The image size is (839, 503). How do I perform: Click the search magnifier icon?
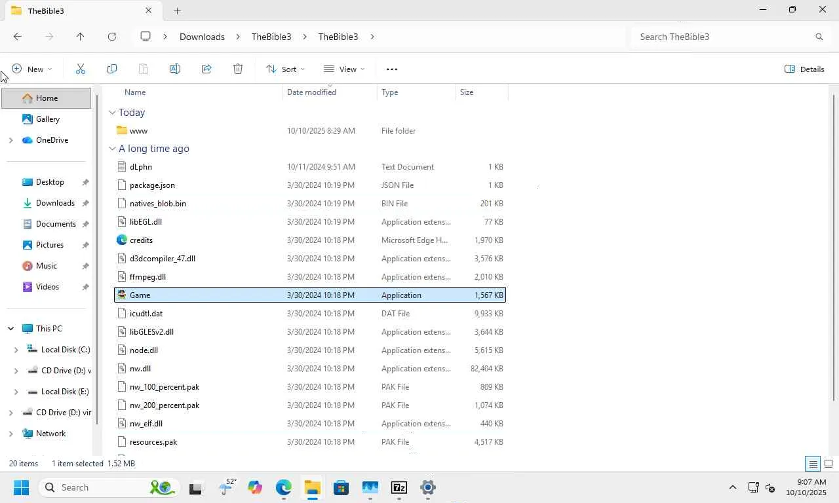coord(819,37)
